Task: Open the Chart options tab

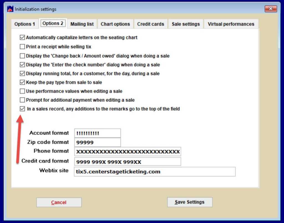Action: pos(115,24)
